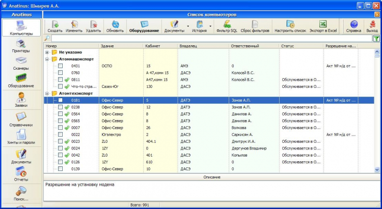The width and height of the screenshot is (382, 209).
Task: Collapse the Атоммашэкспорт group
Action: (47, 59)
